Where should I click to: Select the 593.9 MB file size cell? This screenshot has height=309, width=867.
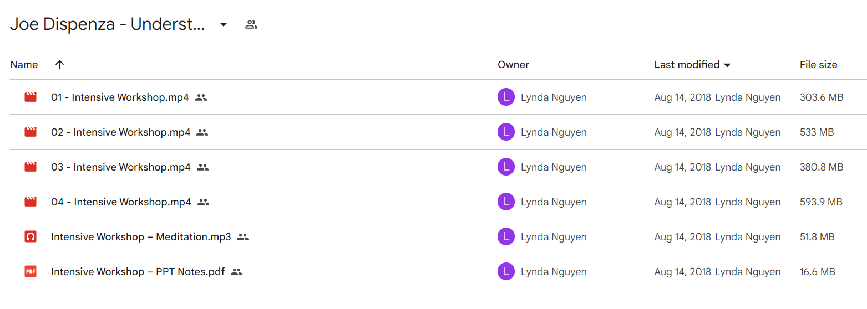point(821,202)
